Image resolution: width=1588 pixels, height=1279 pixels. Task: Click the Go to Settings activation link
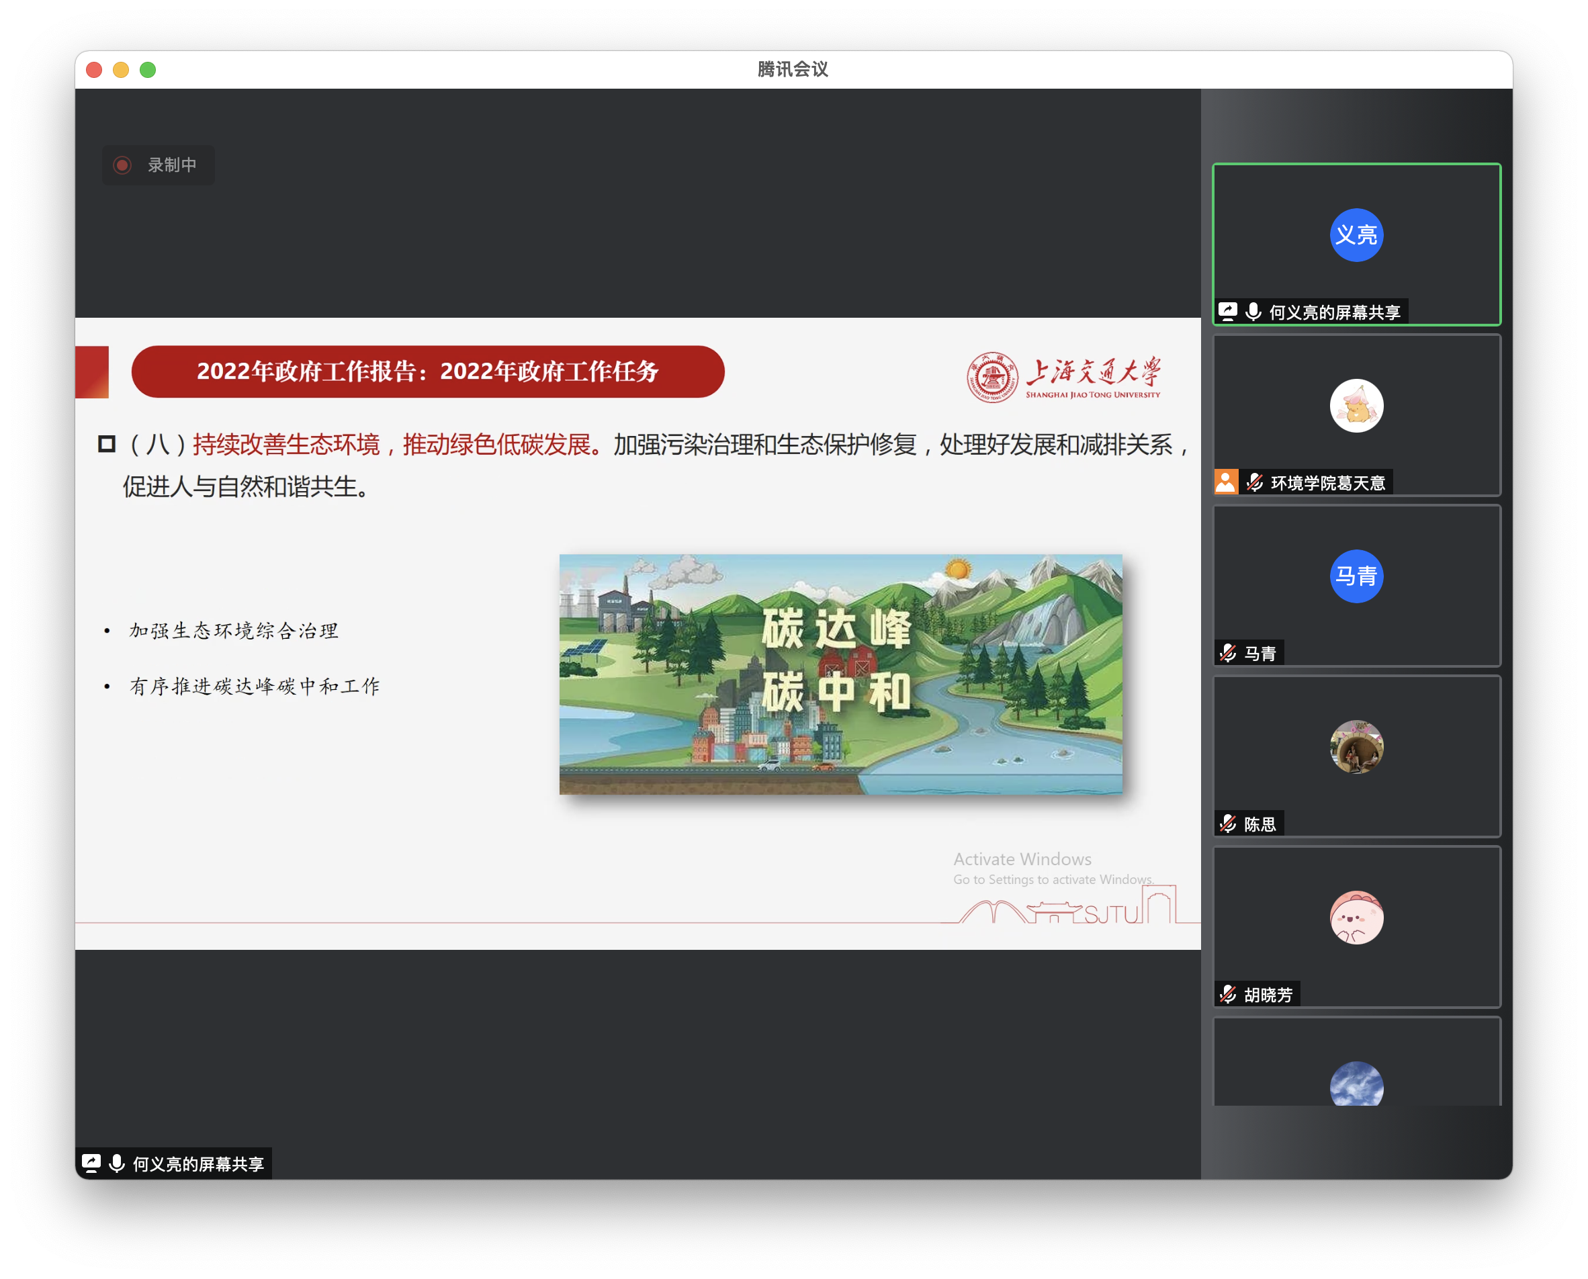coord(1053,879)
